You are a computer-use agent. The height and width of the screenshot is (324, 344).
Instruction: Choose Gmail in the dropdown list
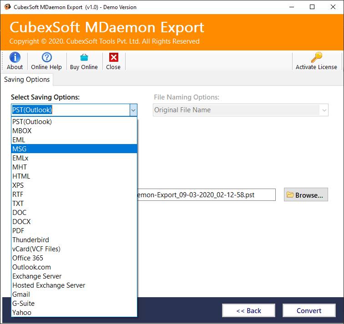click(x=21, y=294)
